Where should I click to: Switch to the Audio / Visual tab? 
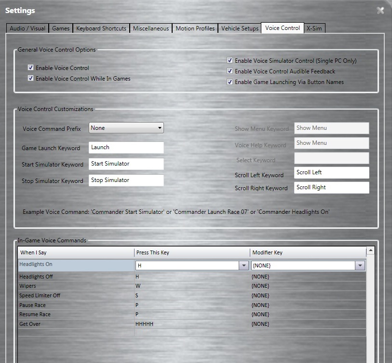(27, 28)
